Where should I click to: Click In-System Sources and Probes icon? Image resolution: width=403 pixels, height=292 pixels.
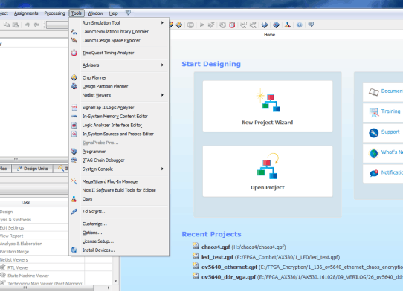click(x=74, y=134)
